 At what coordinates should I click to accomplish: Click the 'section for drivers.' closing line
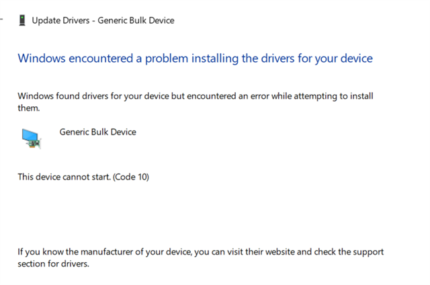(x=53, y=263)
